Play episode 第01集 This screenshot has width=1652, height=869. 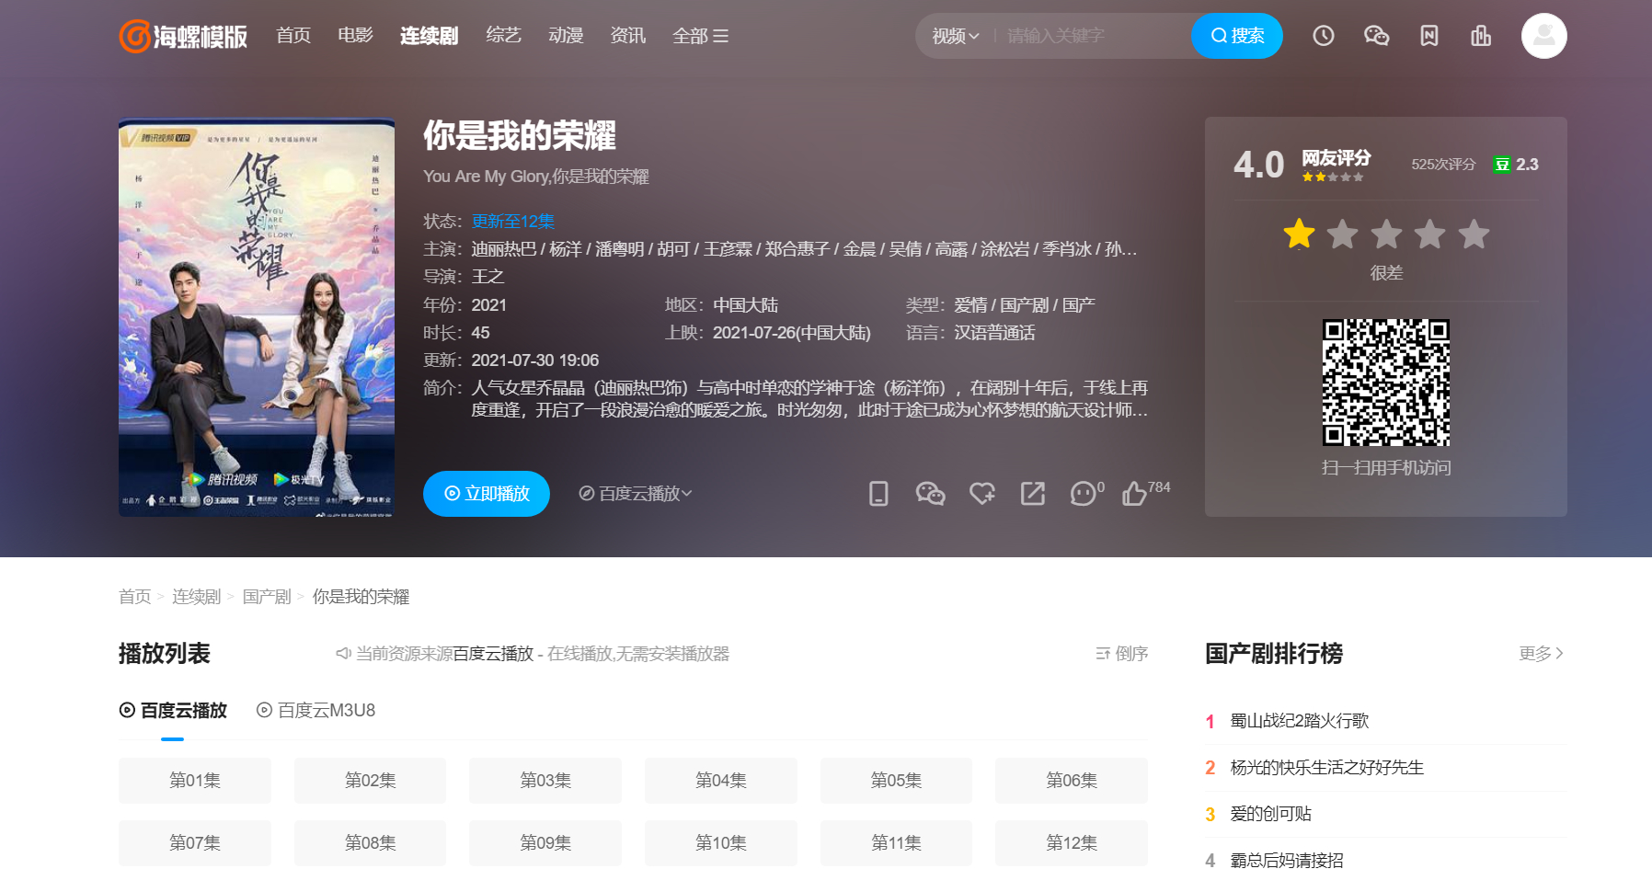point(195,781)
